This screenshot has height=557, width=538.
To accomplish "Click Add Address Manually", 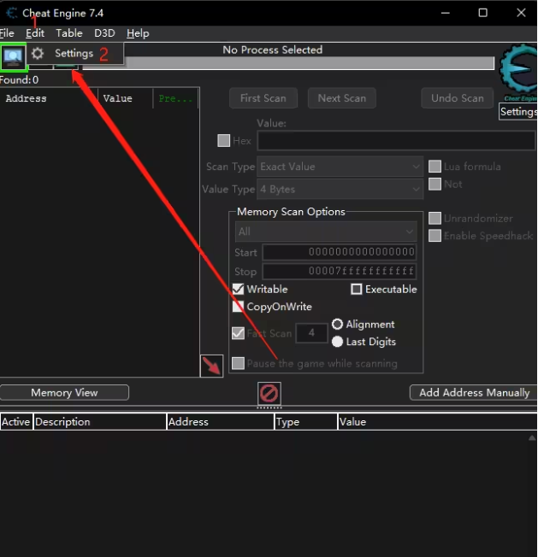I will [474, 392].
